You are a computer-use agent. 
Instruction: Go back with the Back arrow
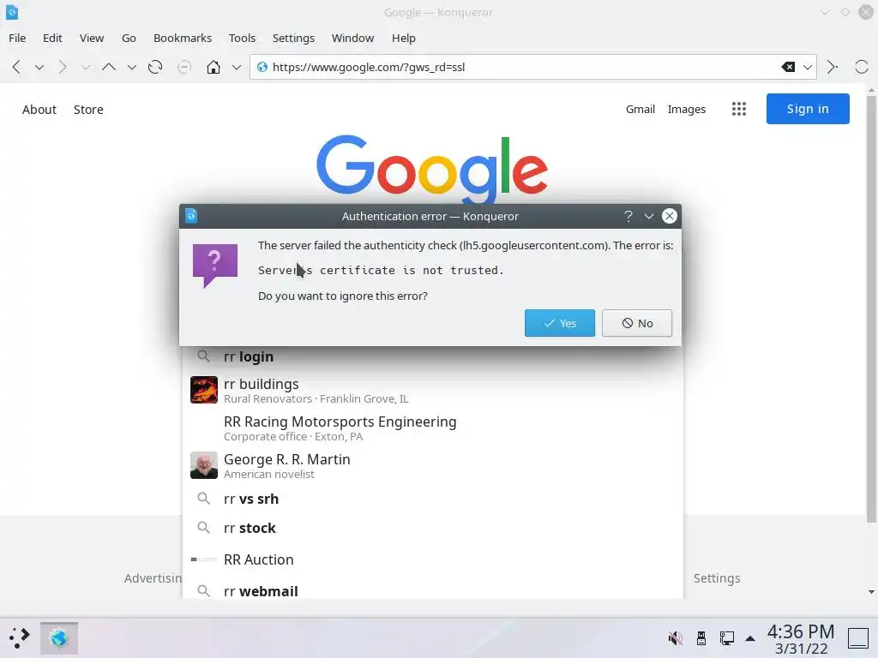point(16,67)
